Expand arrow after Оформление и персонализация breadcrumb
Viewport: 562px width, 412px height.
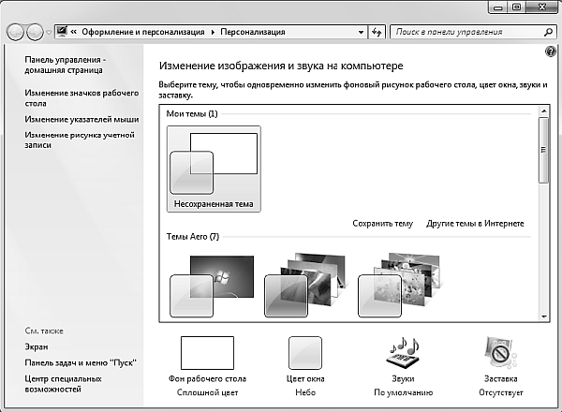click(x=213, y=32)
